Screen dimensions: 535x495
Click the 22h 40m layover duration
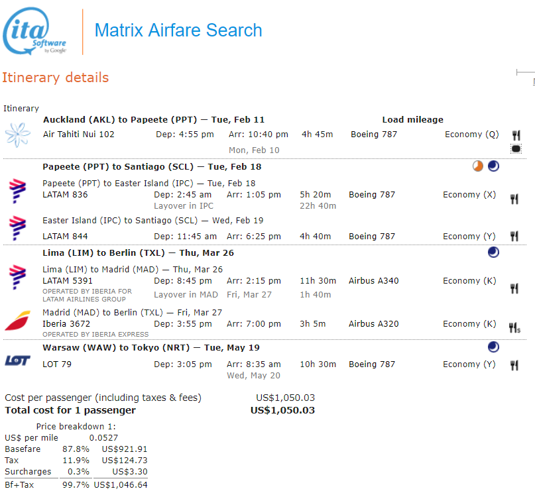(x=318, y=206)
